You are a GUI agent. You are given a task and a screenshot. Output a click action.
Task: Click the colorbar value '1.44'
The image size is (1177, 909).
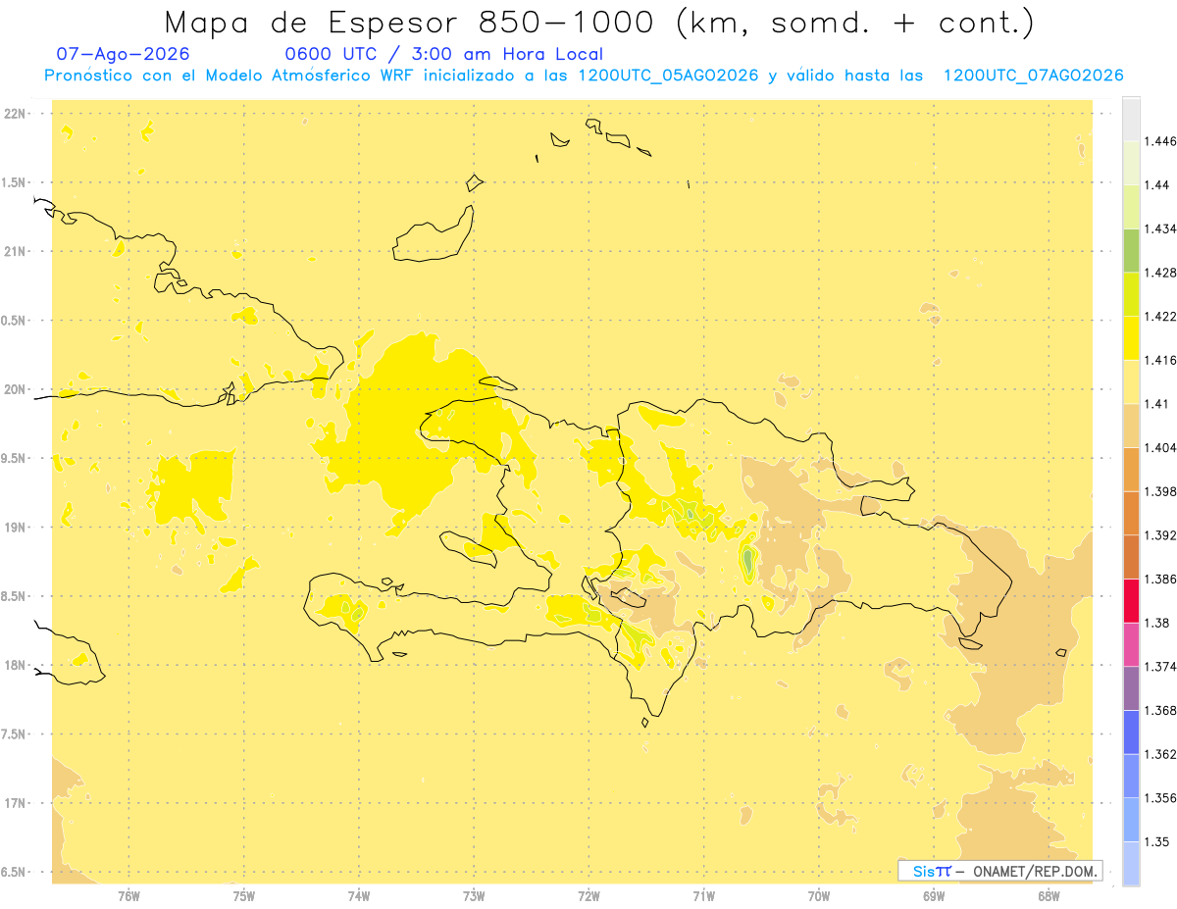click(1155, 185)
